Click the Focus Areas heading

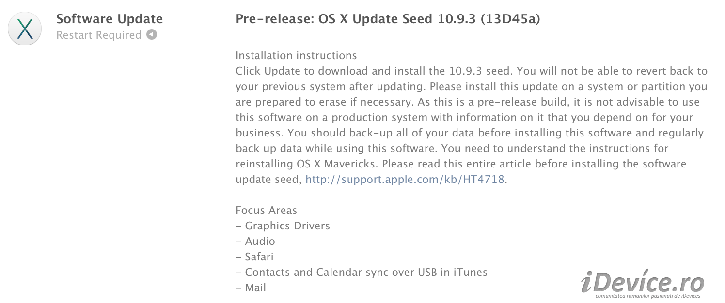pos(266,211)
